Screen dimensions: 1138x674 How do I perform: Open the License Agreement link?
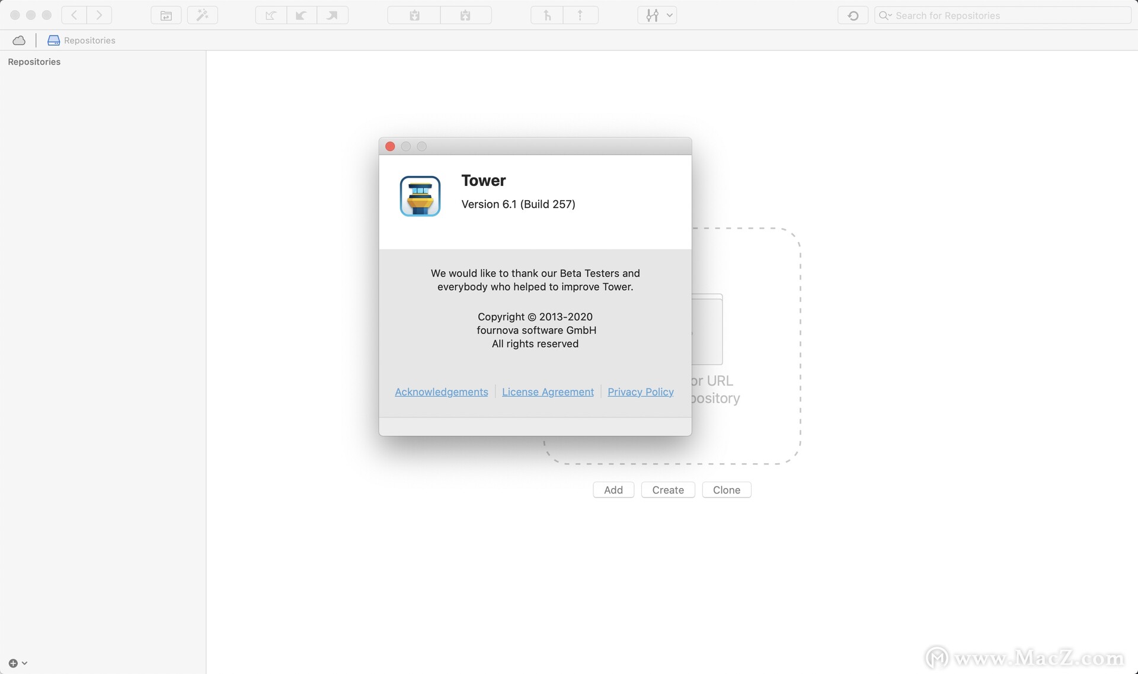(x=548, y=392)
